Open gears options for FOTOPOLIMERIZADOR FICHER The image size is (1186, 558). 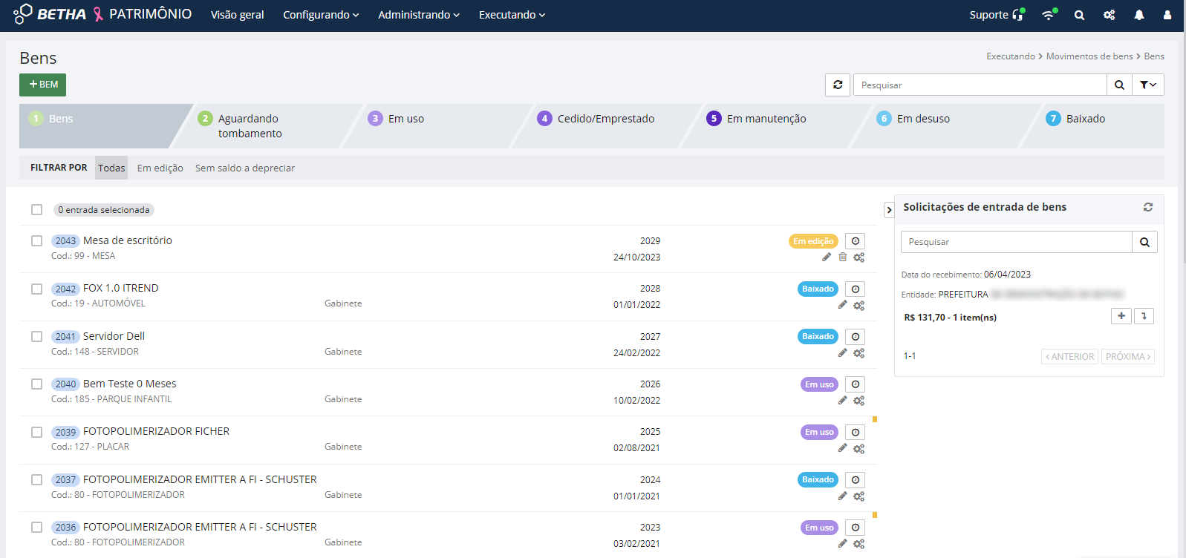pyautogui.click(x=858, y=449)
